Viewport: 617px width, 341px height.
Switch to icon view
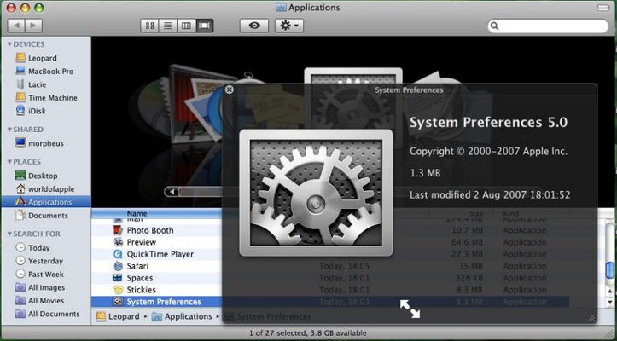[x=149, y=26]
